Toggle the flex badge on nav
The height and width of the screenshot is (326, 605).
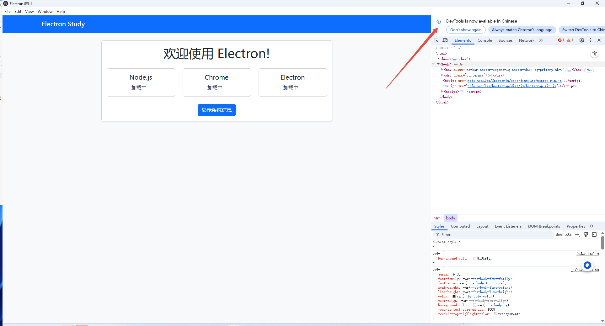click(x=589, y=70)
